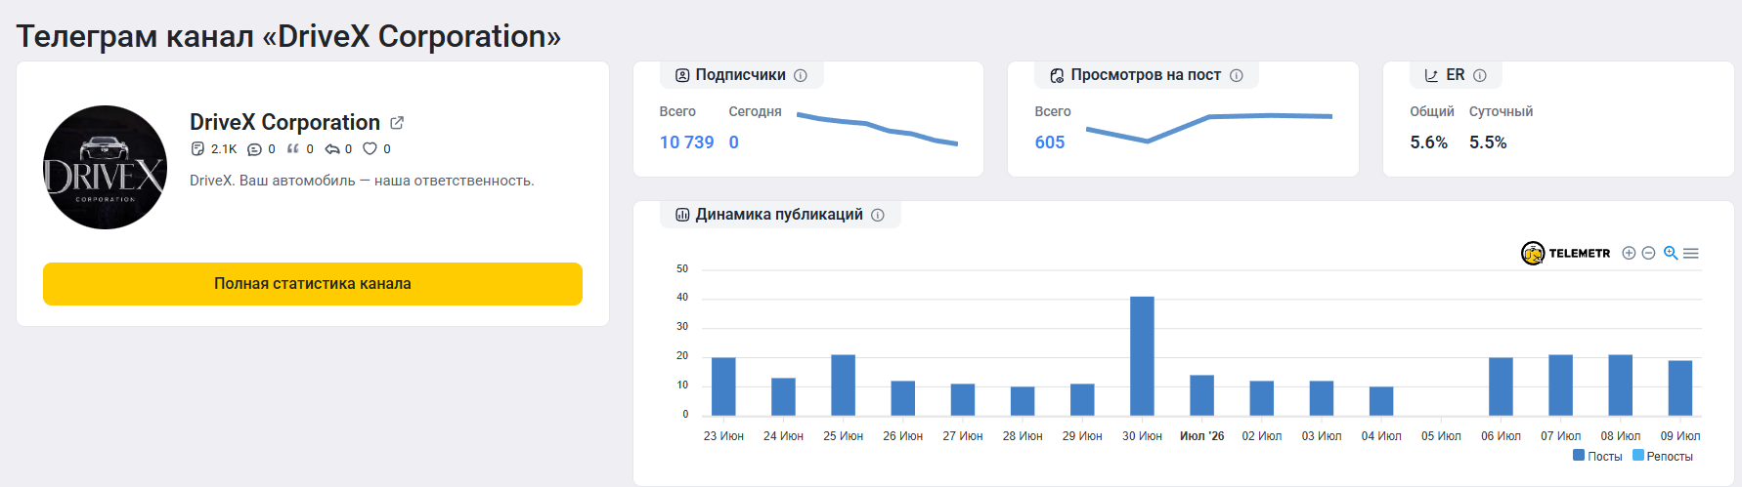Image resolution: width=1742 pixels, height=487 pixels.
Task: Click total subscribers value 10 739
Action: (x=687, y=142)
